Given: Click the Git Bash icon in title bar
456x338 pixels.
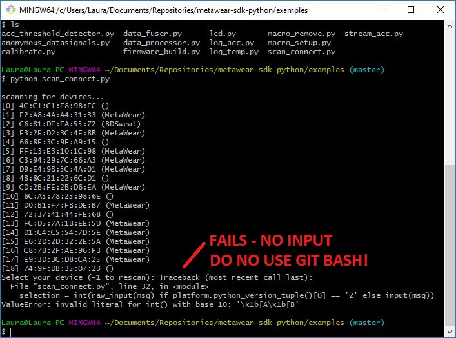Looking at the screenshot, I should 11,10.
